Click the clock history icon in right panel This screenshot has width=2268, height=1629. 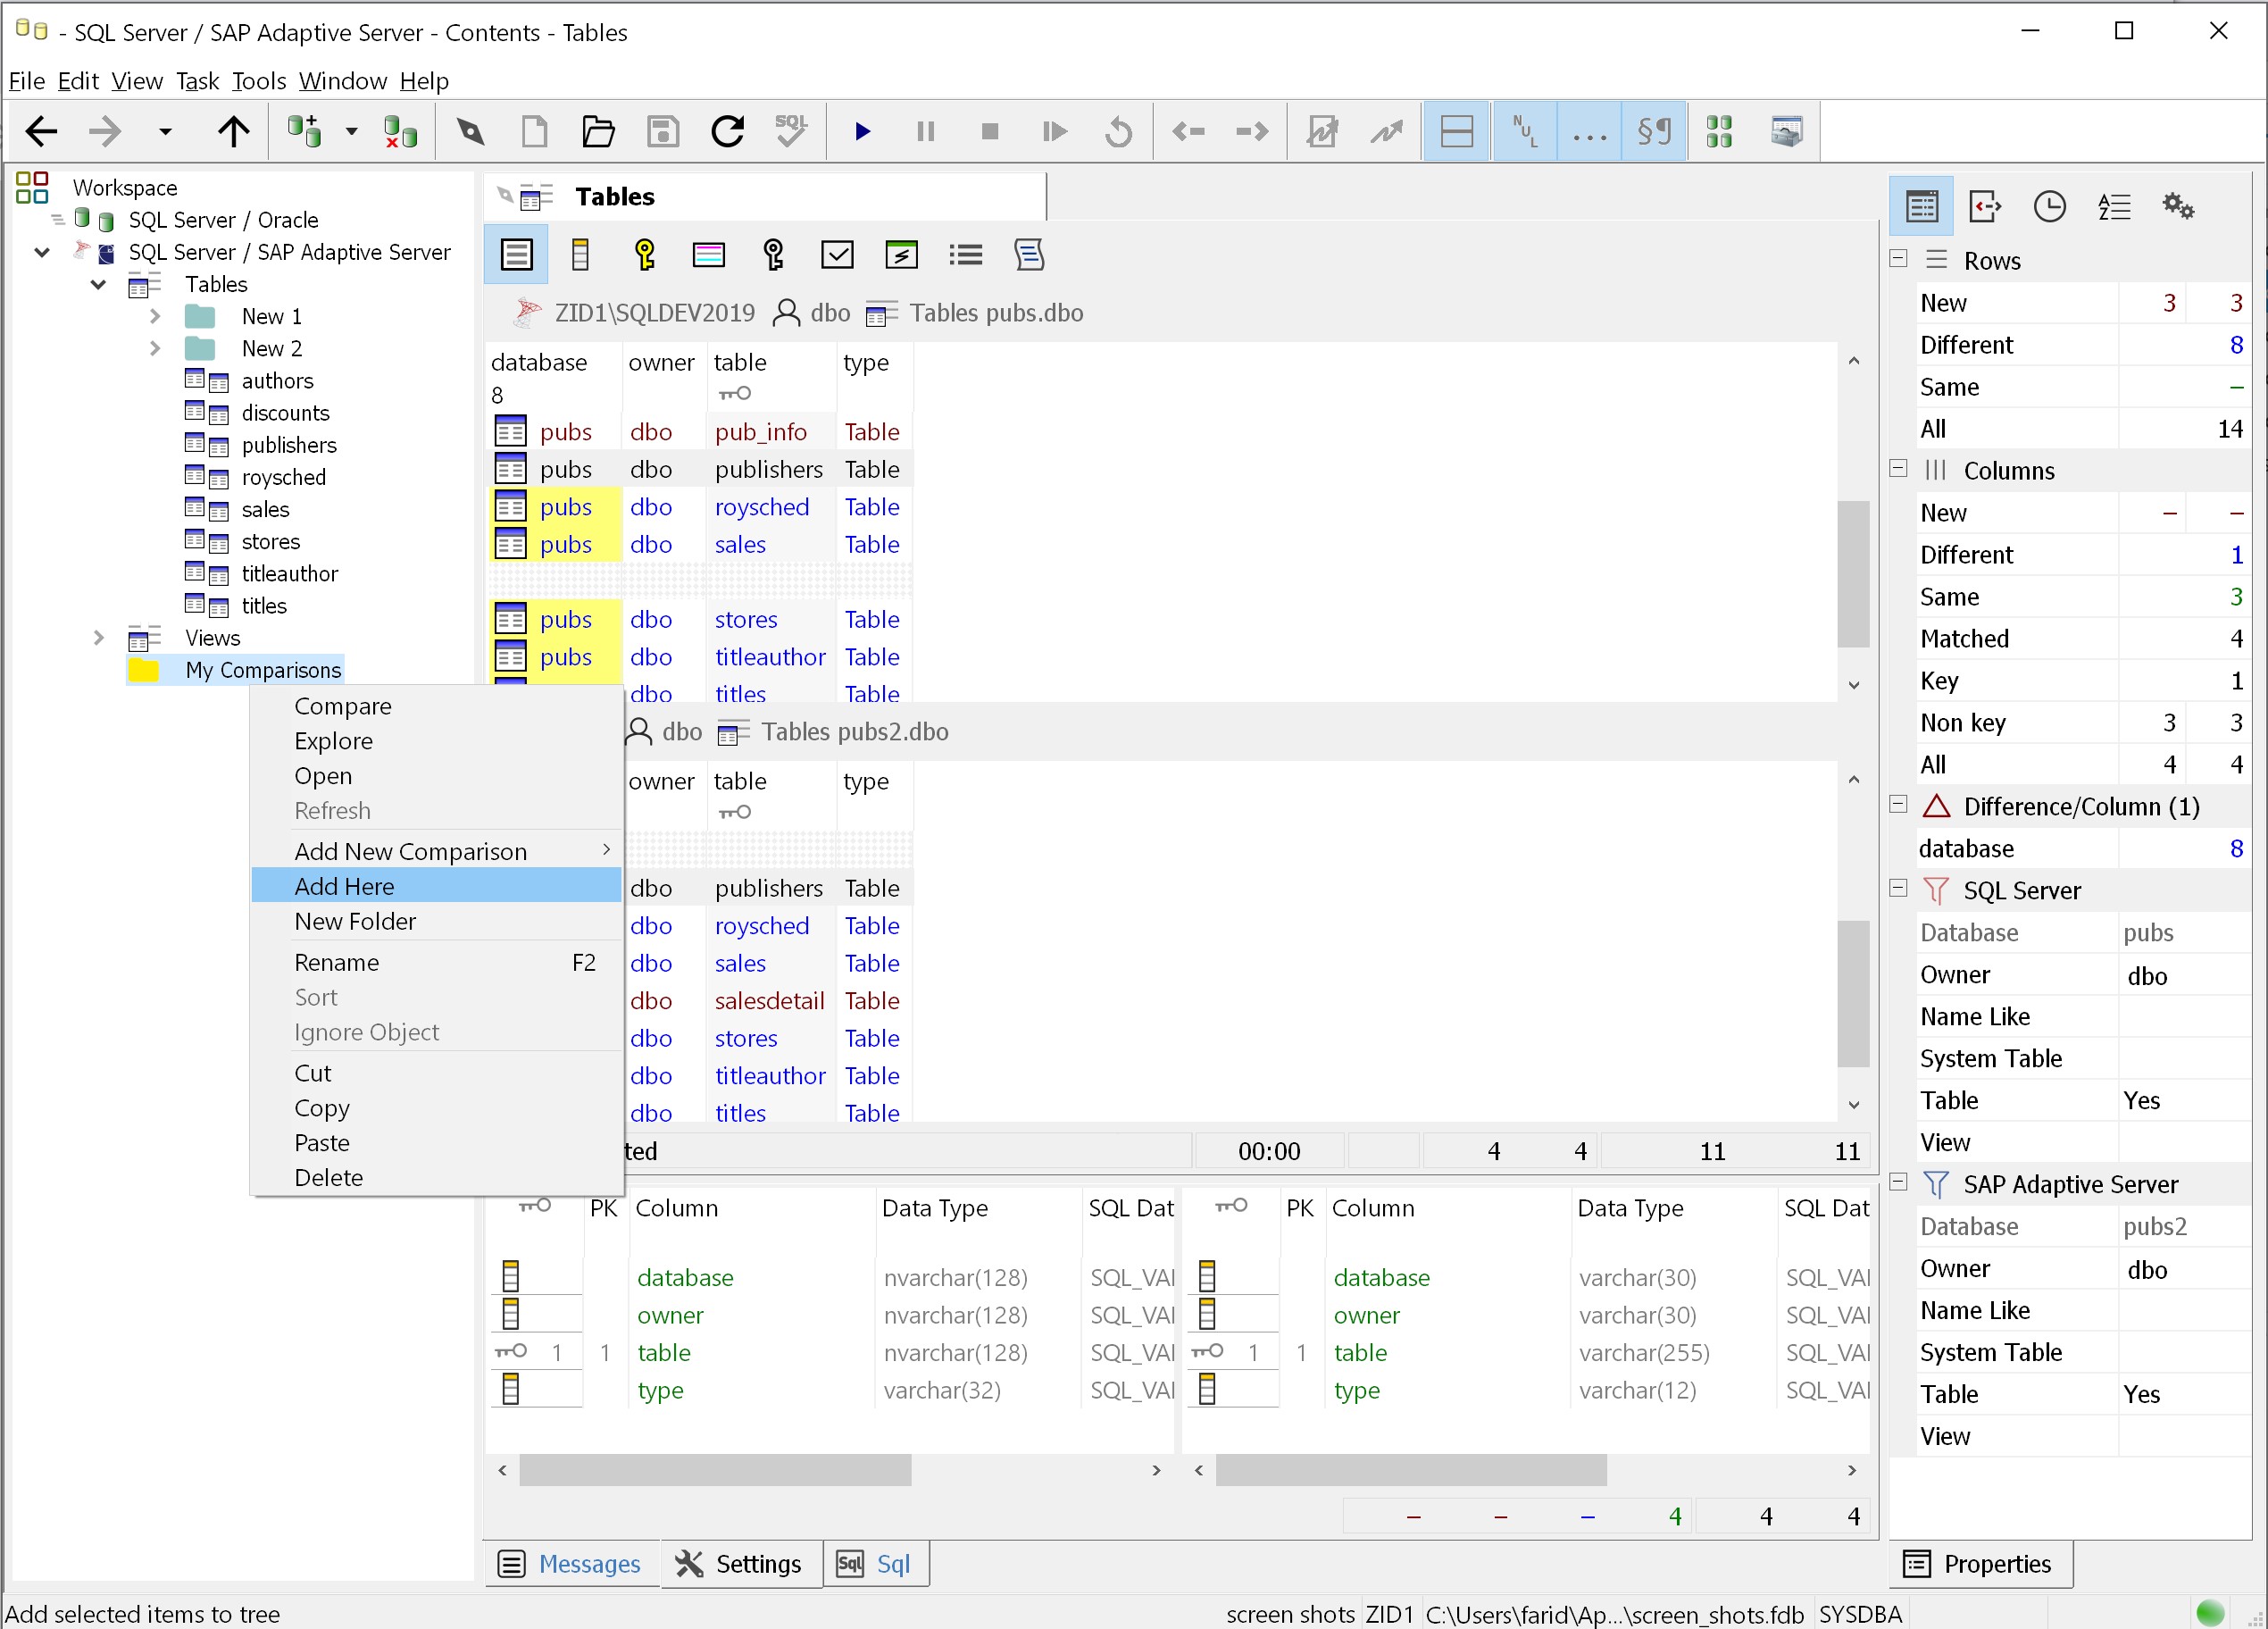click(x=2050, y=207)
